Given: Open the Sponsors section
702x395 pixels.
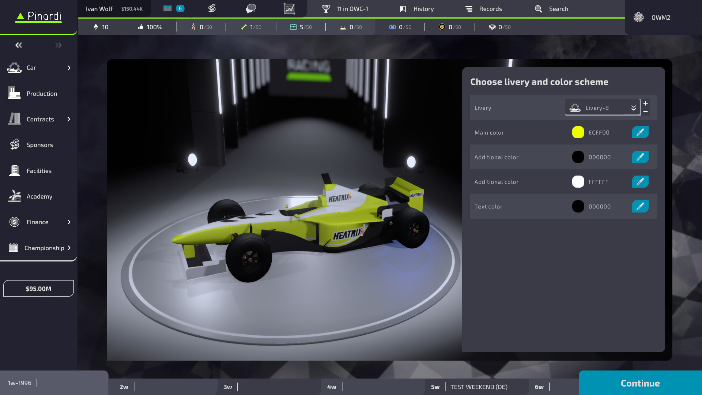Looking at the screenshot, I should [x=39, y=145].
